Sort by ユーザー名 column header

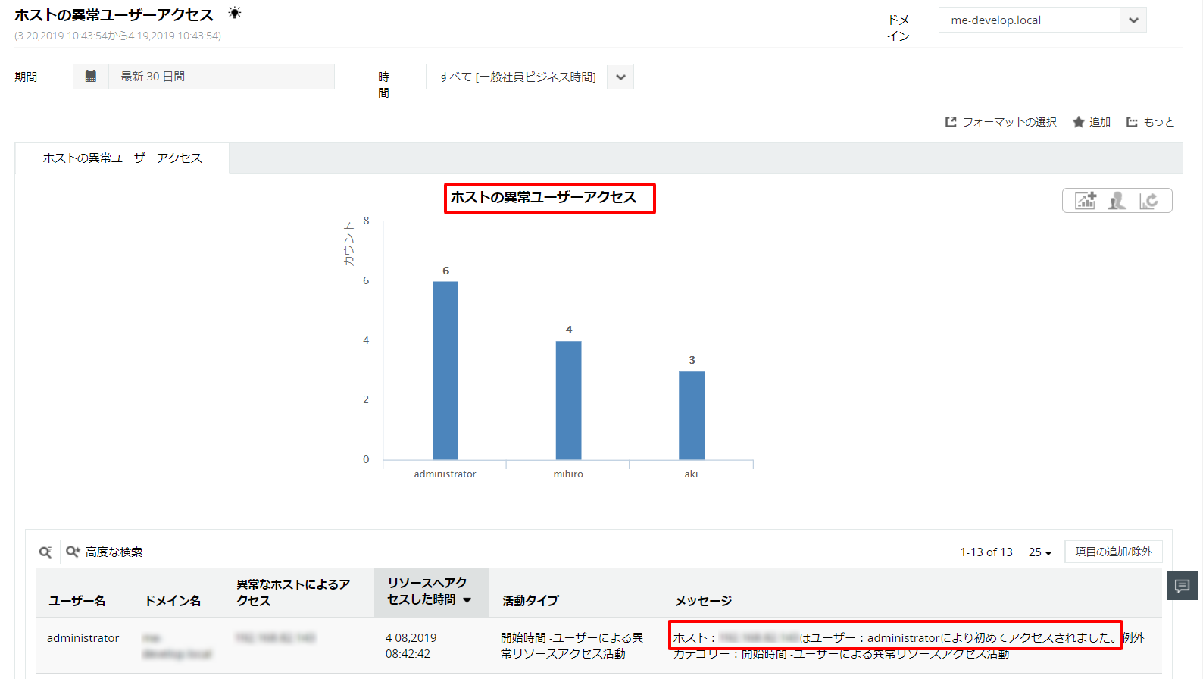pos(77,601)
